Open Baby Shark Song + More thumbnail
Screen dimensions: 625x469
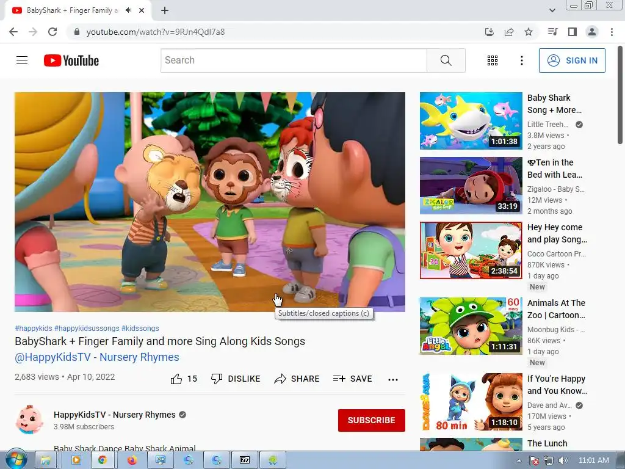coord(471,121)
